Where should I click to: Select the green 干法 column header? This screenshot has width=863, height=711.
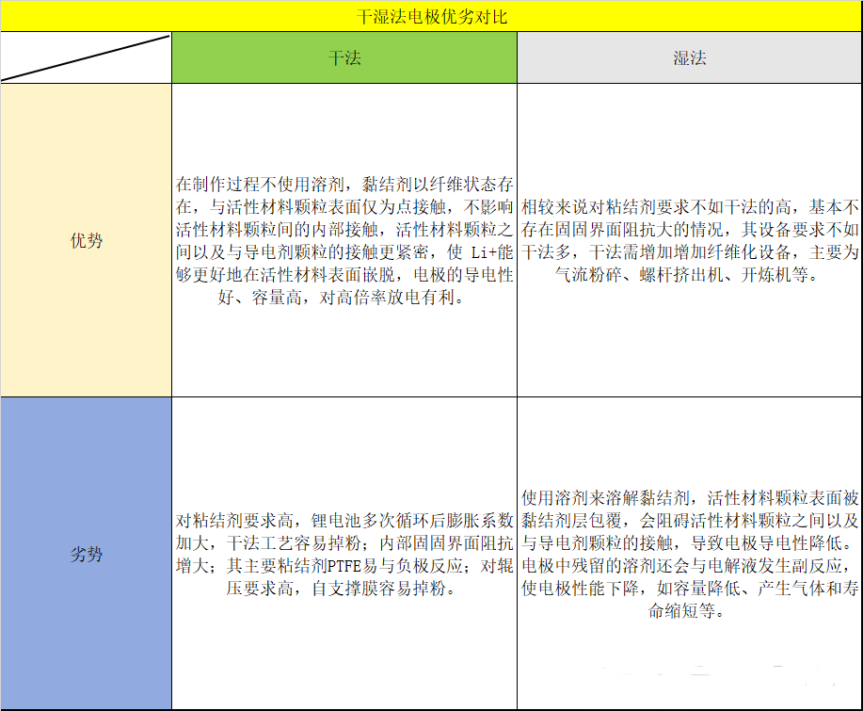click(x=344, y=58)
